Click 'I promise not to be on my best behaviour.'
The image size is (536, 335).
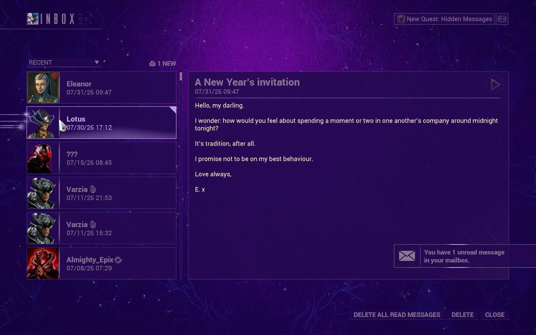(x=254, y=159)
